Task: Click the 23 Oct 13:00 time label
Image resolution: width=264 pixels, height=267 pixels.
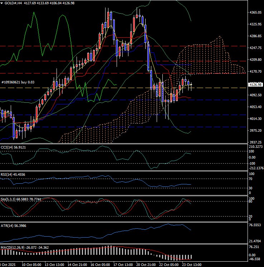Action: click(x=192, y=264)
